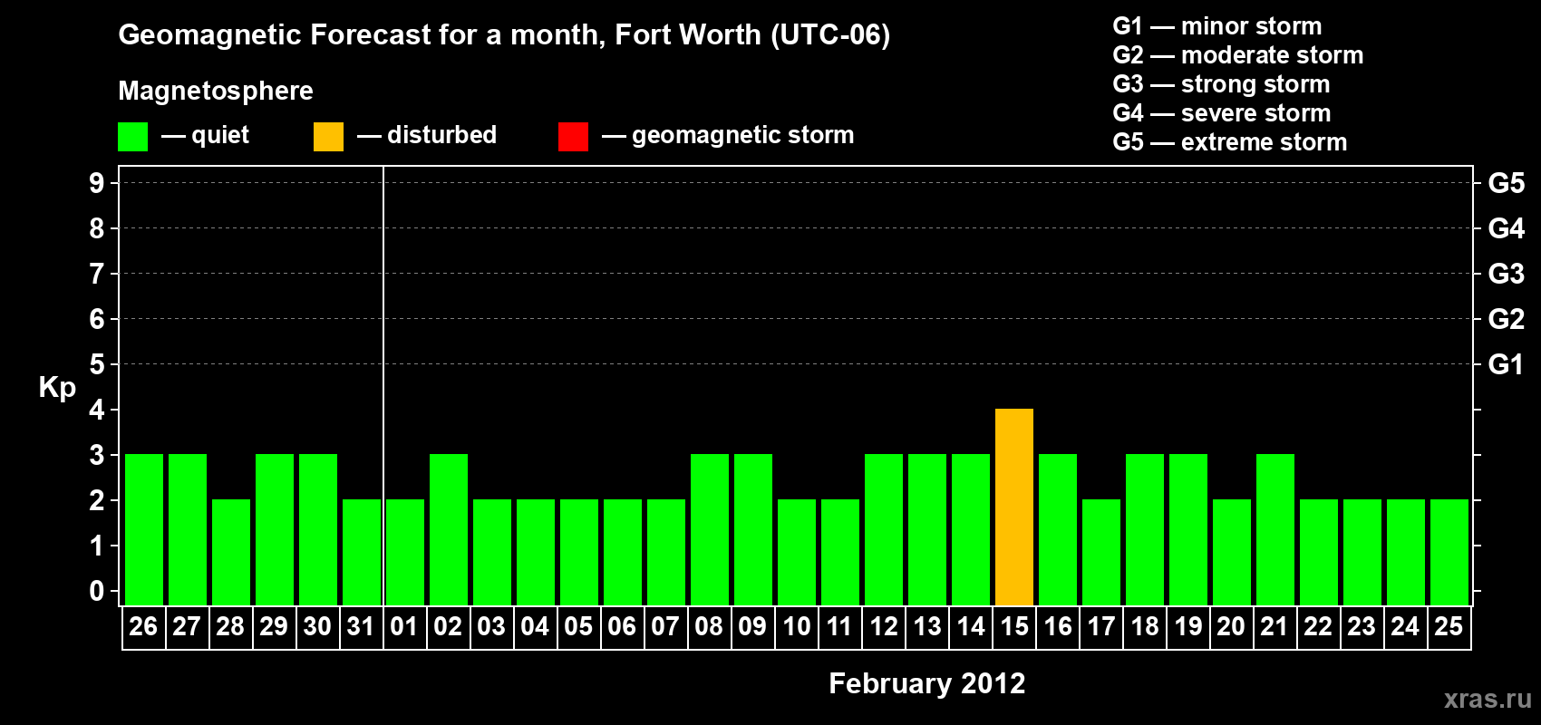Click the green bar above day 21
This screenshot has height=725, width=1541.
(1275, 529)
